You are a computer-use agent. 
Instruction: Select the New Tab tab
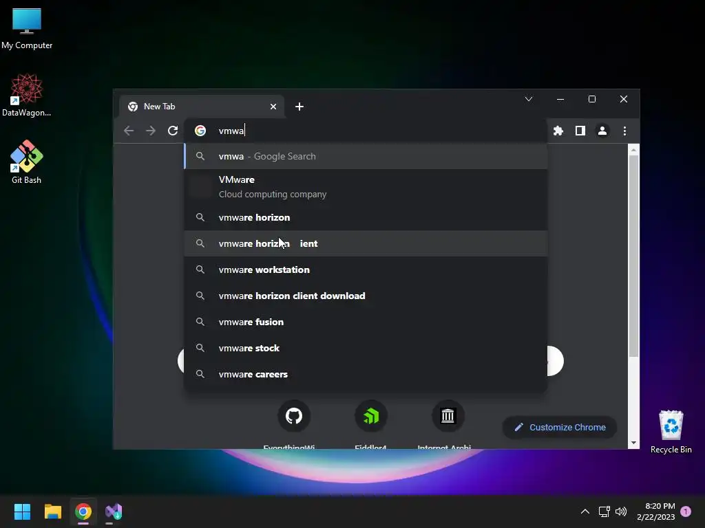click(x=202, y=107)
